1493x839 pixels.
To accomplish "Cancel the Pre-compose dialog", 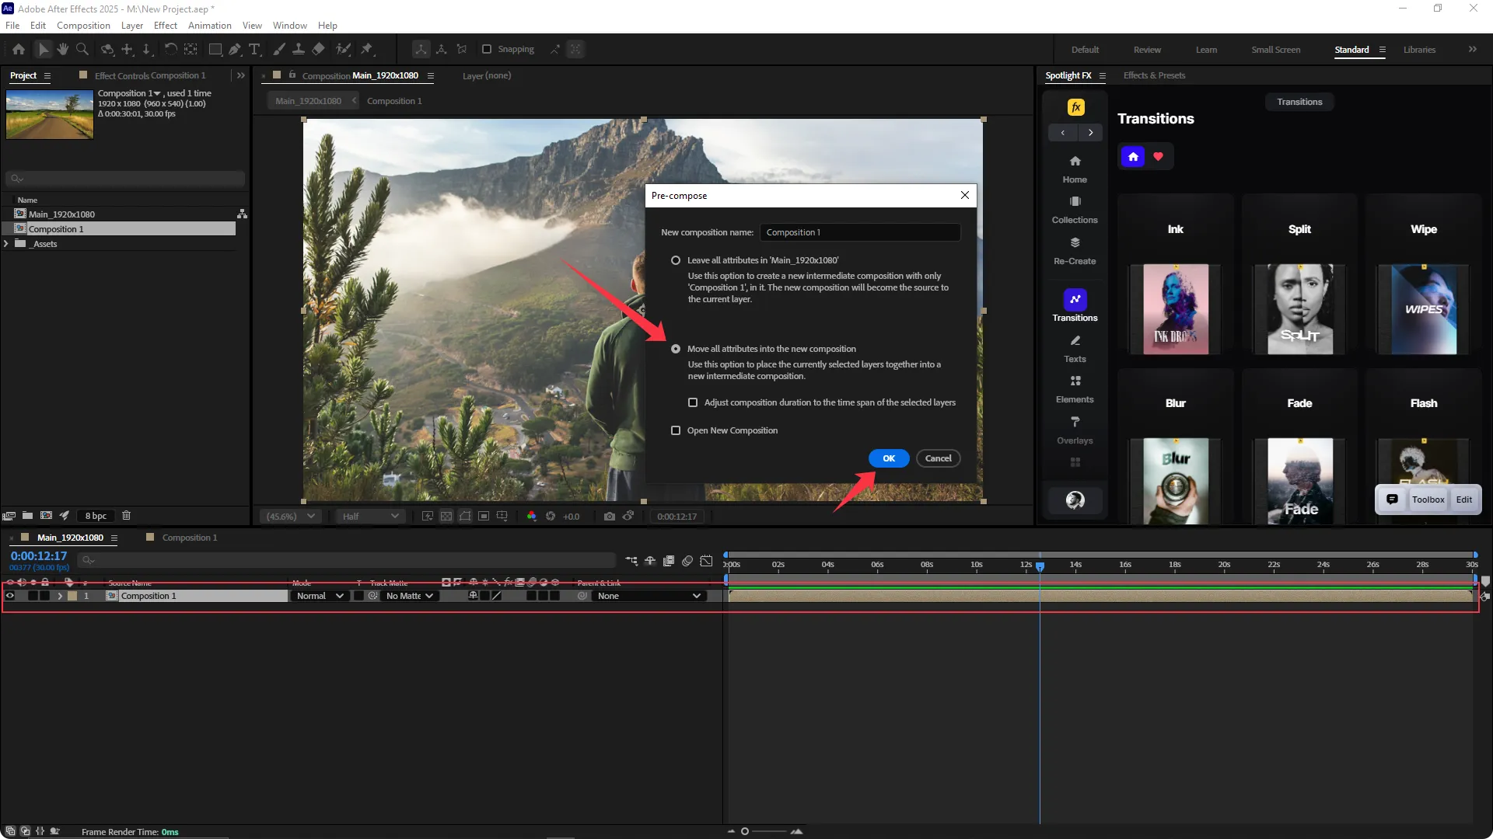I will [938, 458].
